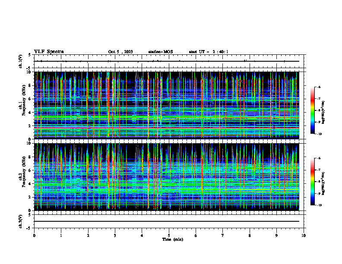This screenshot has height=264, width=342.
Task: Click the "1" tick on the Time axis
Action: coord(61,236)
